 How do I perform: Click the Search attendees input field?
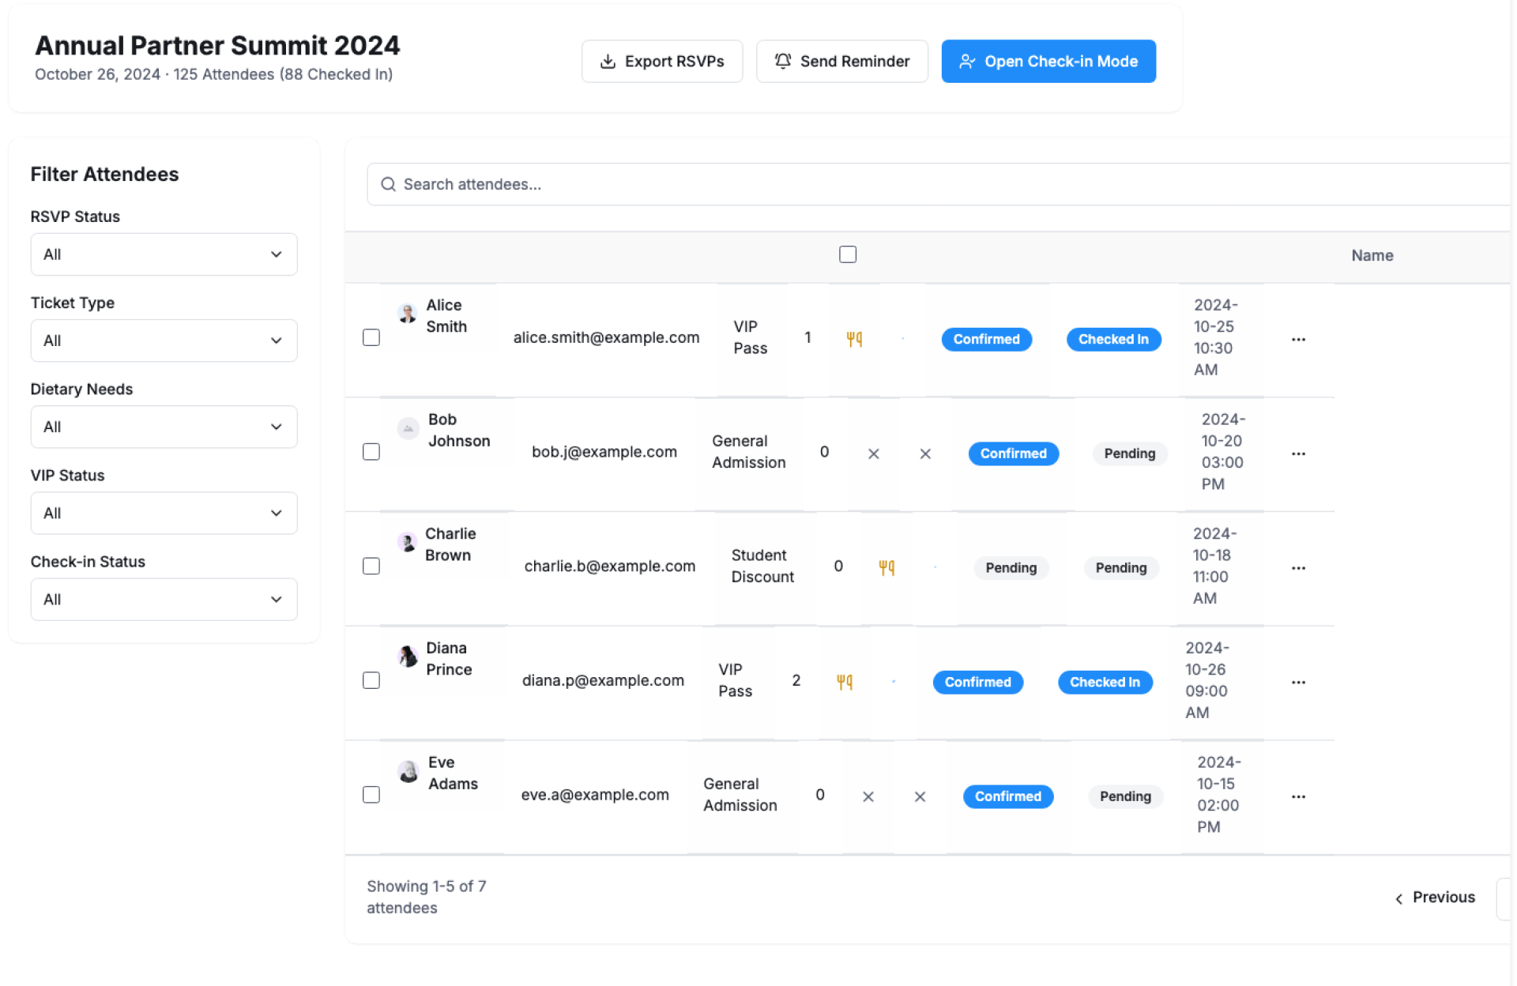[940, 185]
